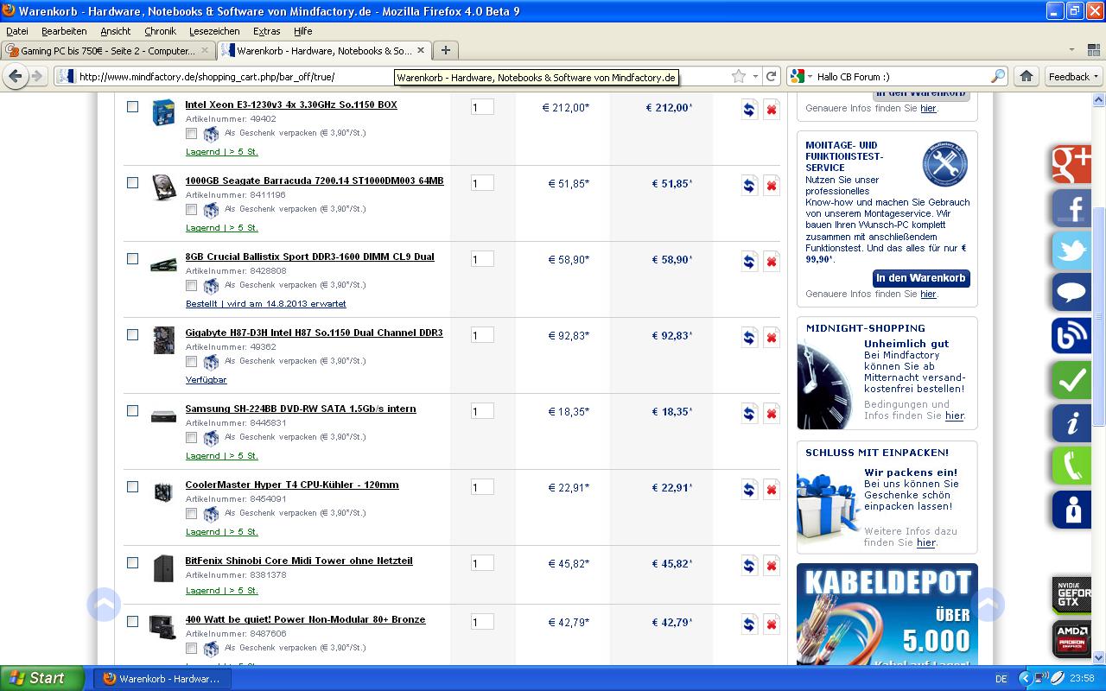Click DE language indicator in taskbar
Viewport: 1106px width, 691px height.
pos(1001,679)
